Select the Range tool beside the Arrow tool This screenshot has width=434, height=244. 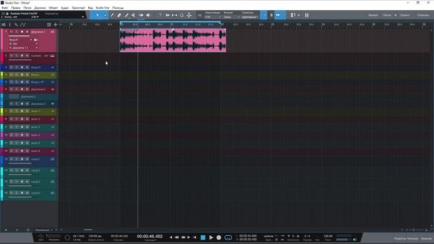[105, 15]
